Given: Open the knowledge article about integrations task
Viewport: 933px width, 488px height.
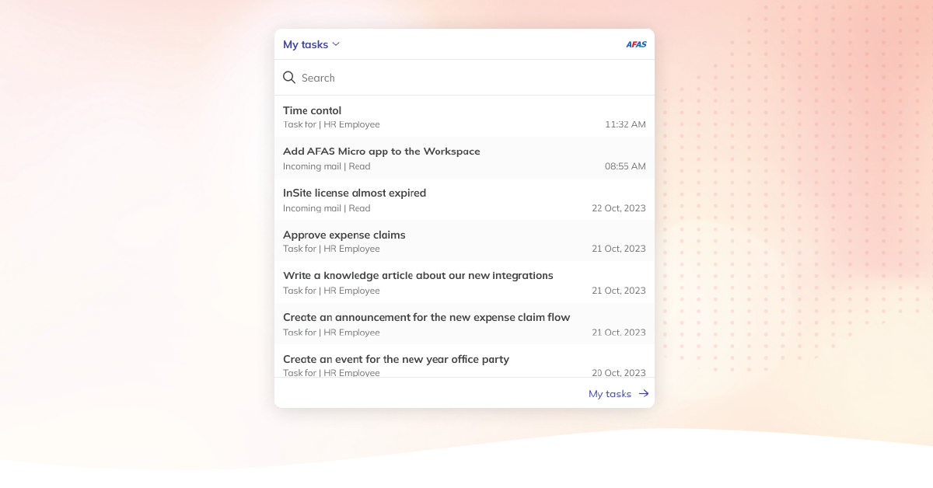Looking at the screenshot, I should (x=418, y=275).
